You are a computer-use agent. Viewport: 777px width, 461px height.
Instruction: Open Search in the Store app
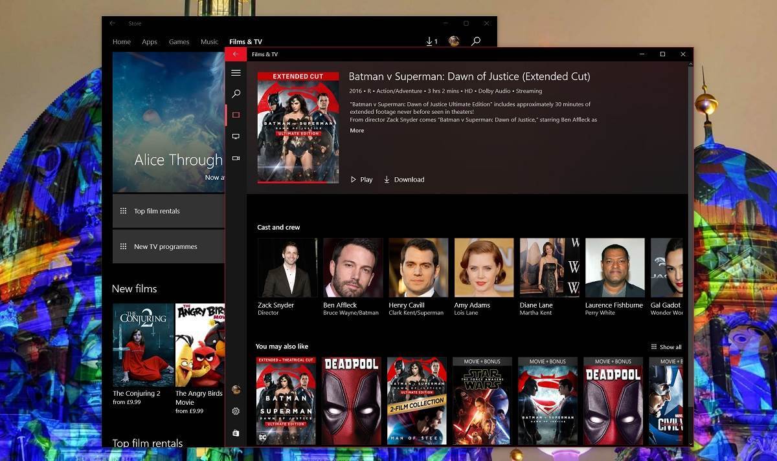[x=476, y=41]
